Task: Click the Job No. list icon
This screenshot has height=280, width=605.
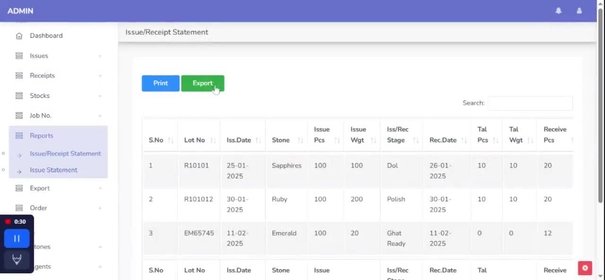Action: [19, 116]
